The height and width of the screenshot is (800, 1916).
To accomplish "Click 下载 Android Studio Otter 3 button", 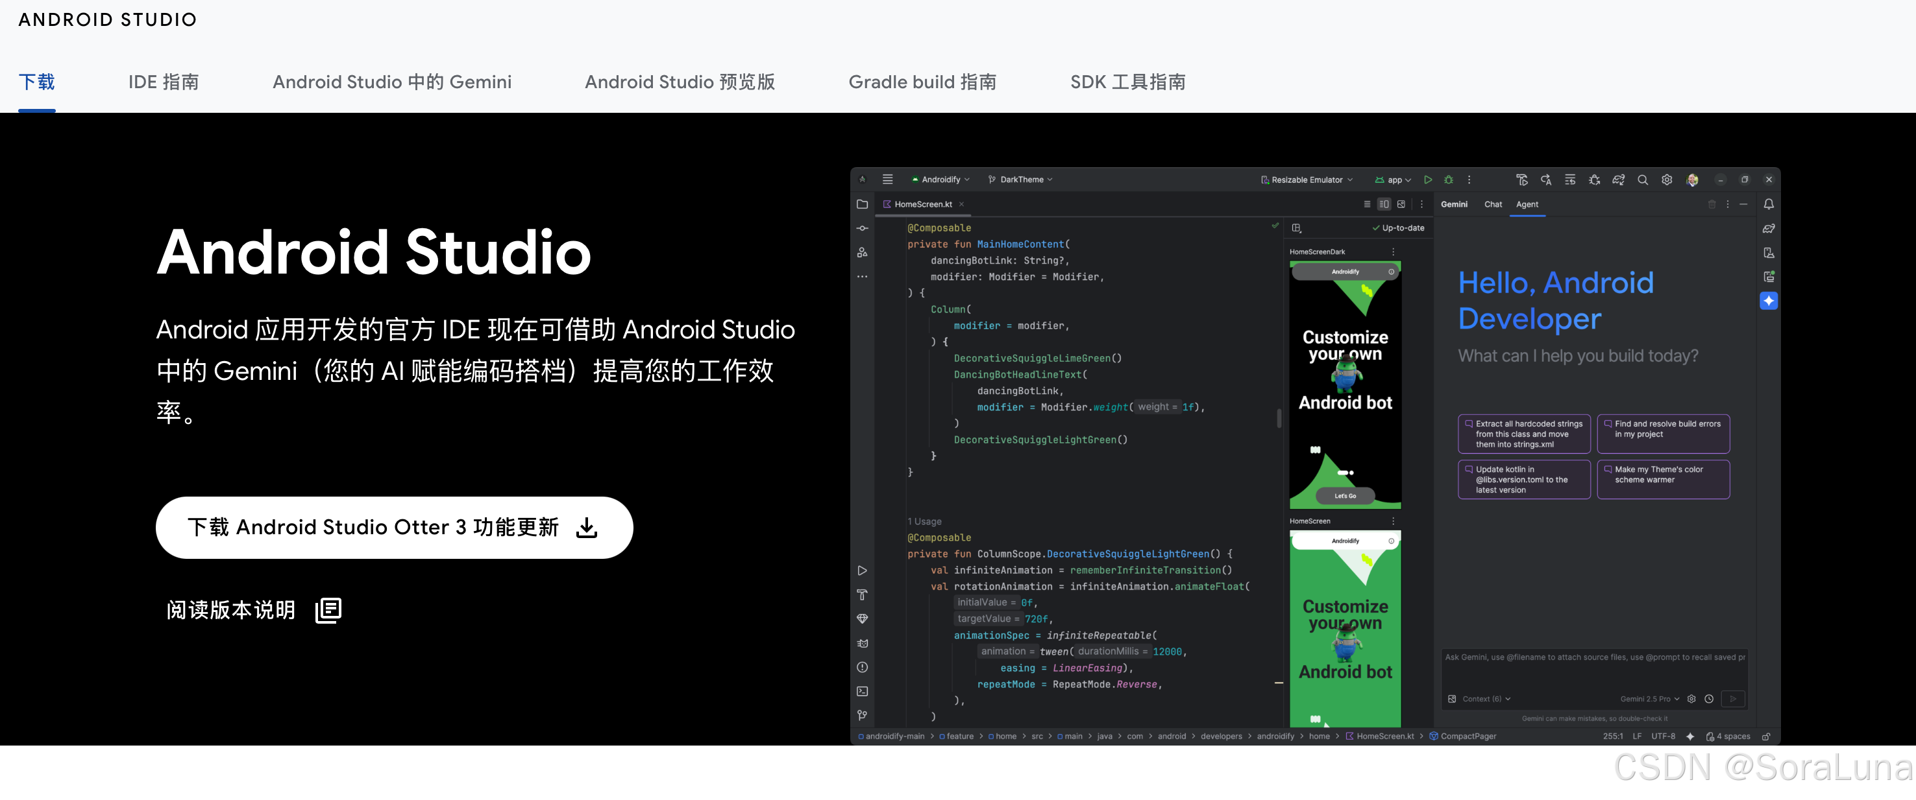I will [393, 528].
